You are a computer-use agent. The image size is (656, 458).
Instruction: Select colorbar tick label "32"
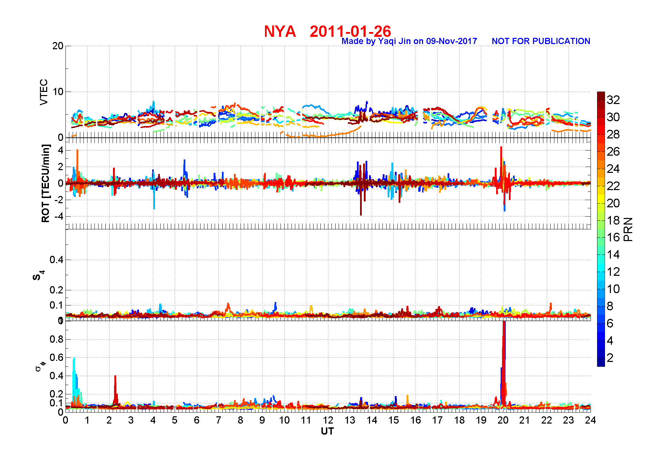tap(613, 100)
